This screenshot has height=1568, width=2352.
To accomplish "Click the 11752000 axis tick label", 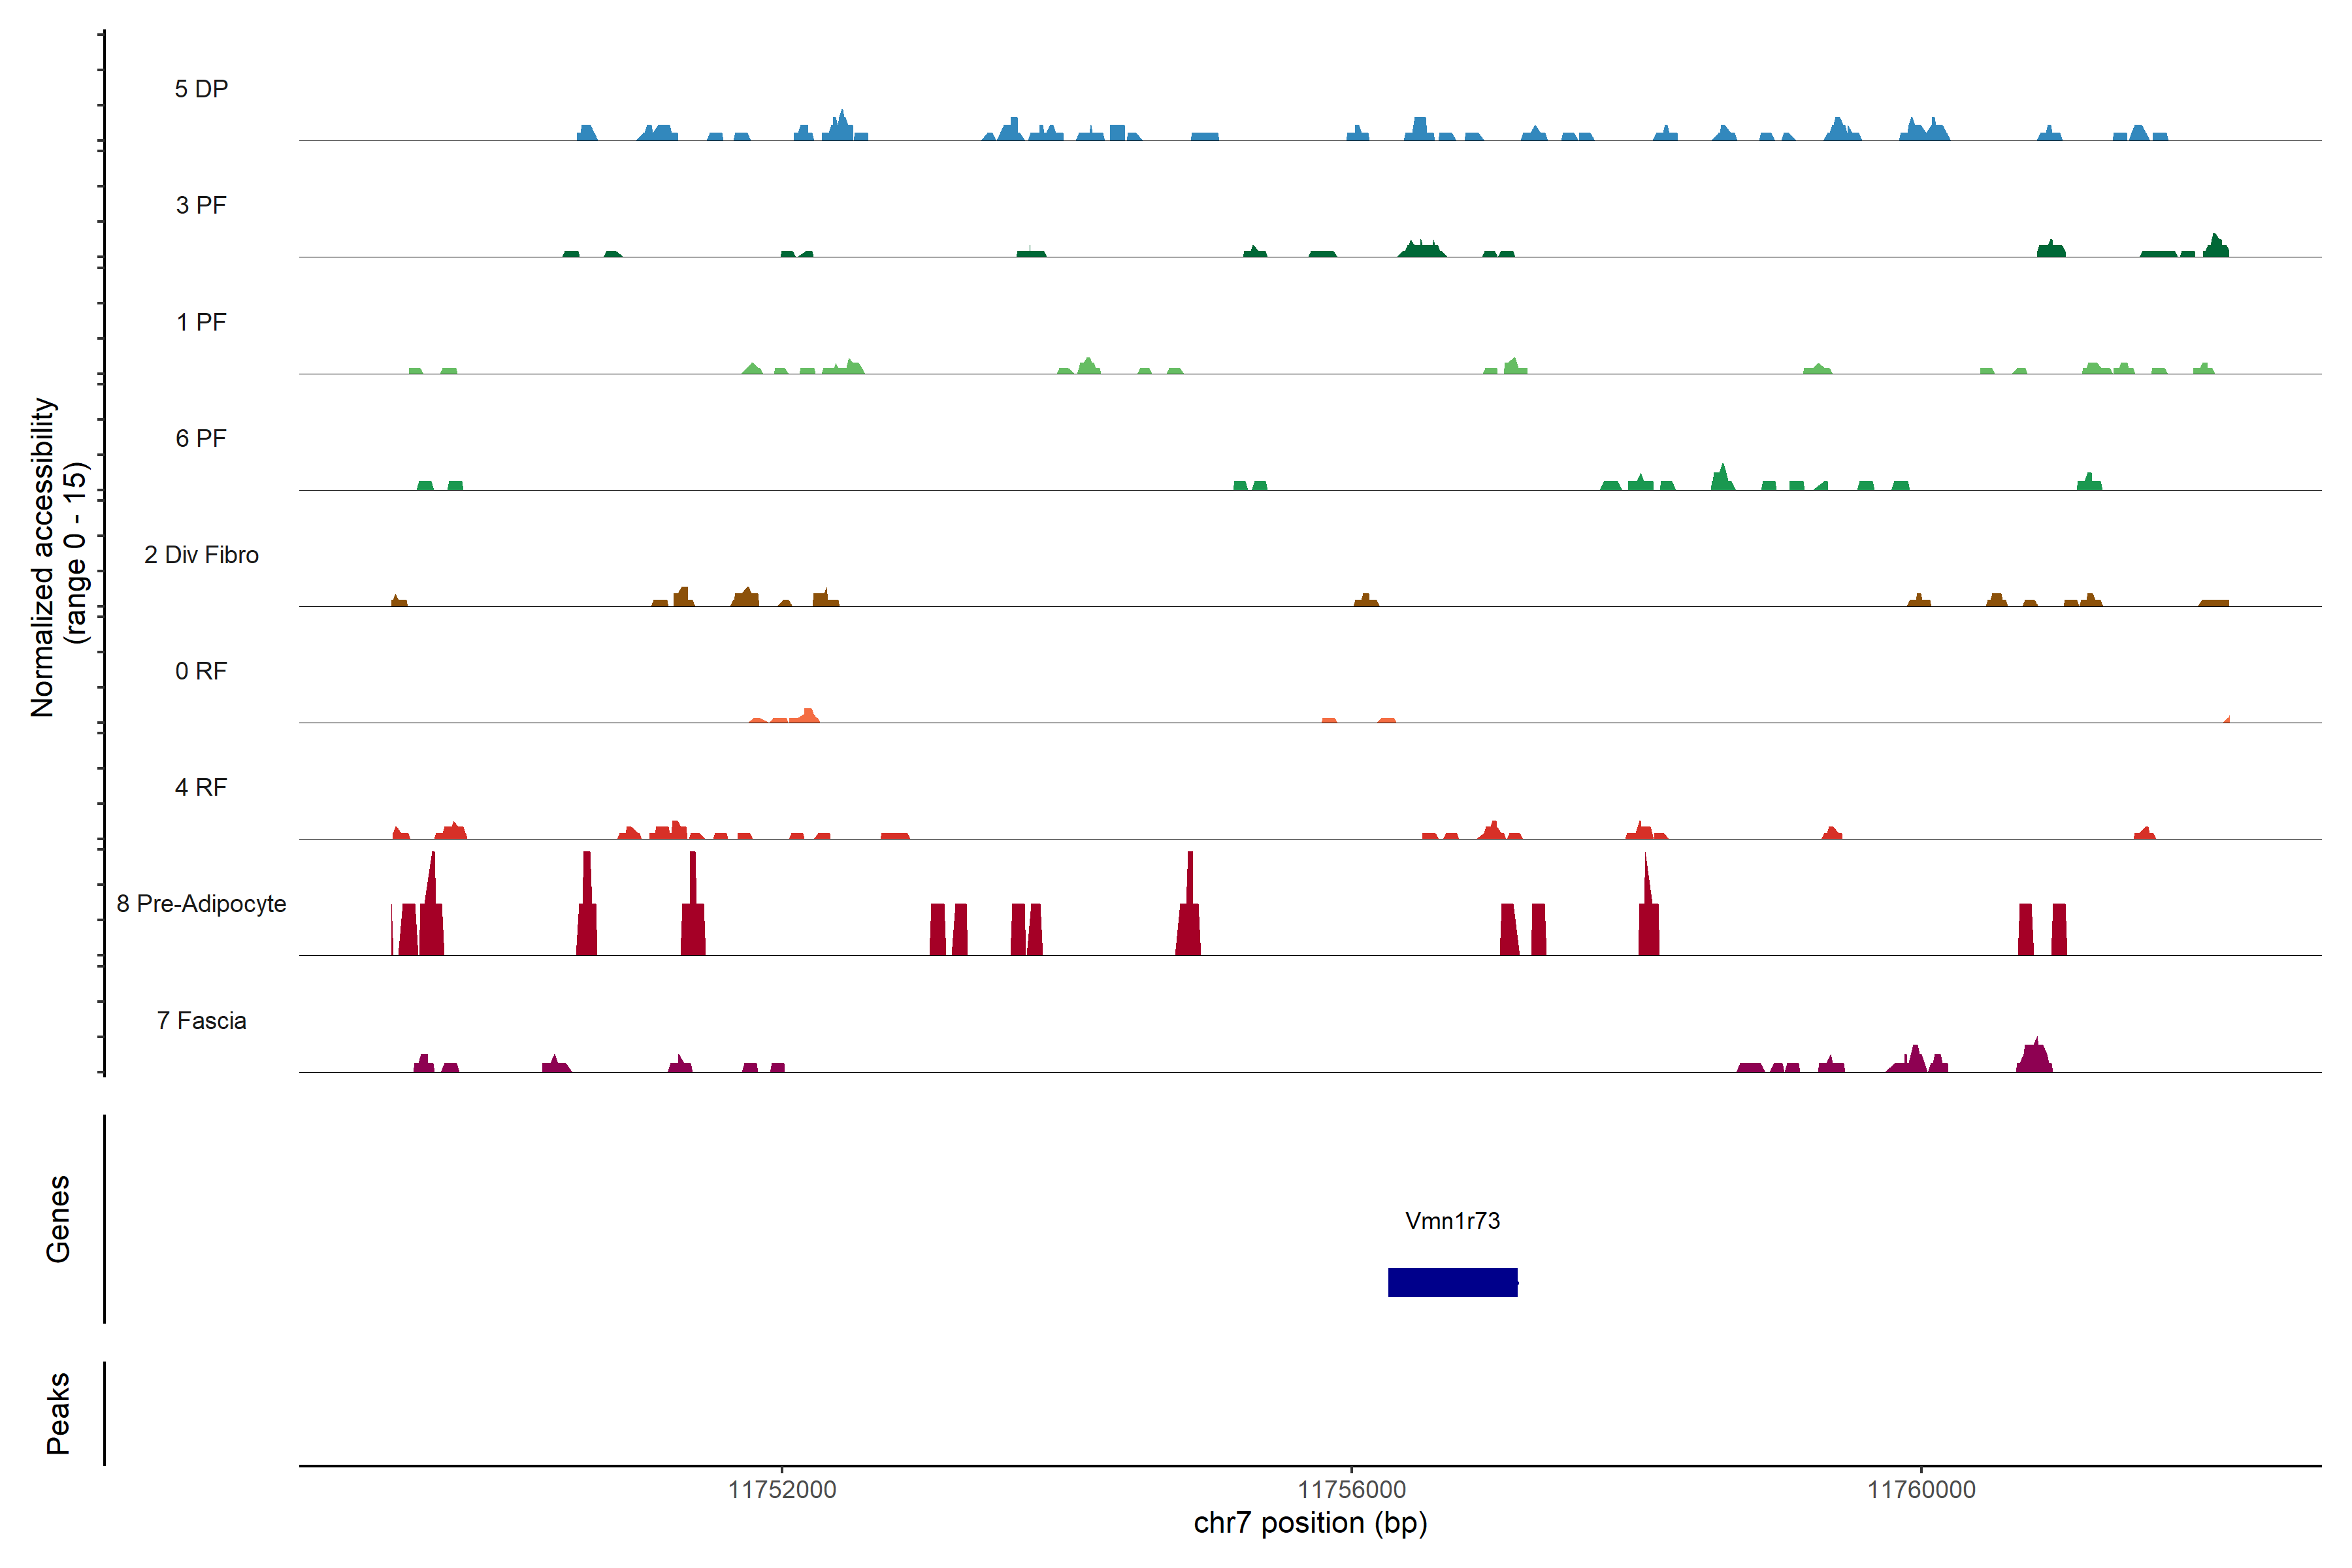I will [782, 1489].
